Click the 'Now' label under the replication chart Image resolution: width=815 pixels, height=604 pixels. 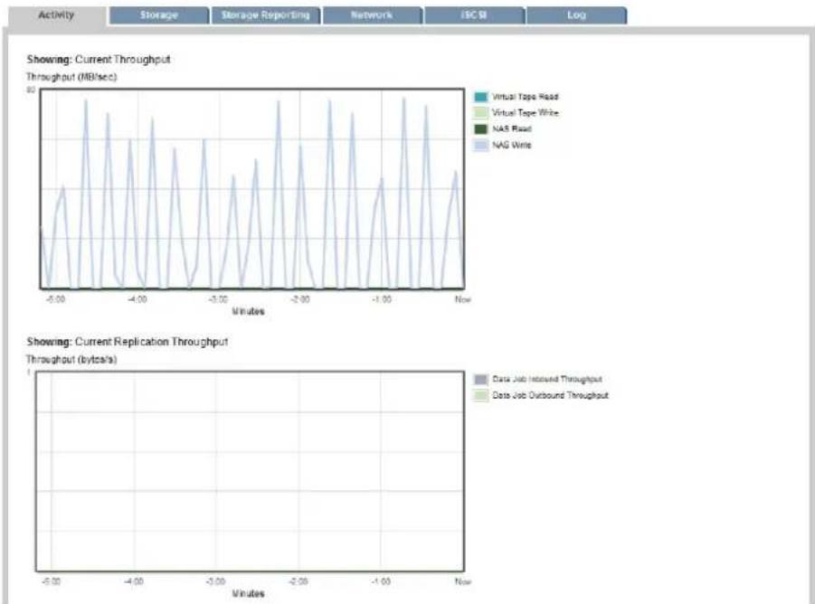pos(462,581)
